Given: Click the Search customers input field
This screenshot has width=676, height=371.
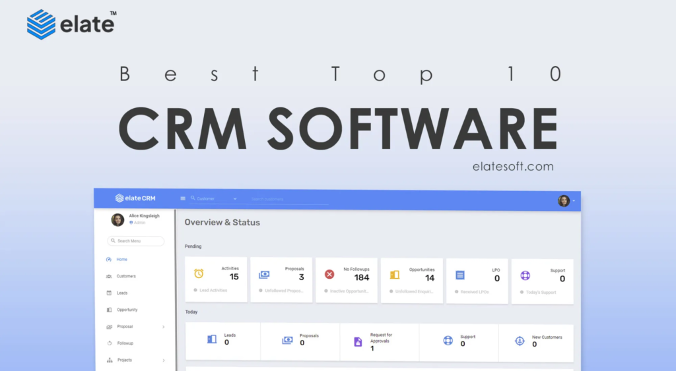Looking at the screenshot, I should coord(290,199).
